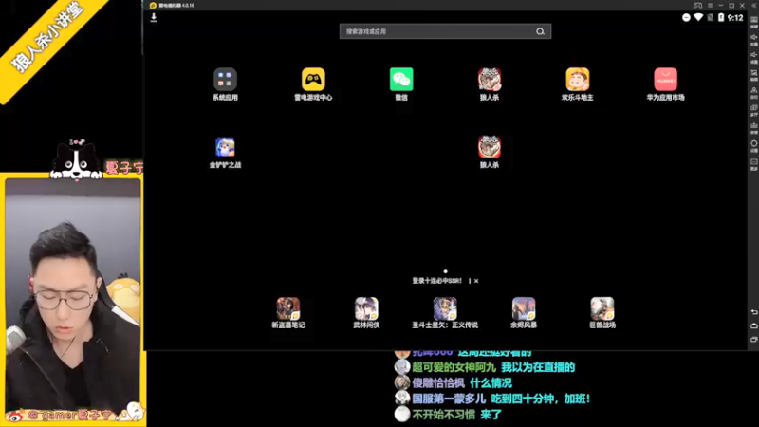
Task: Click chat message 我以为在直播的
Action: (538, 367)
